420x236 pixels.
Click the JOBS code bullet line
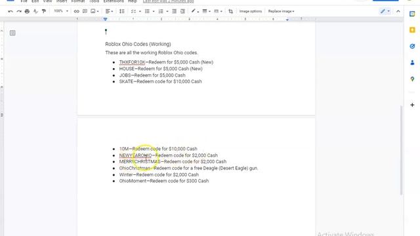(x=152, y=75)
